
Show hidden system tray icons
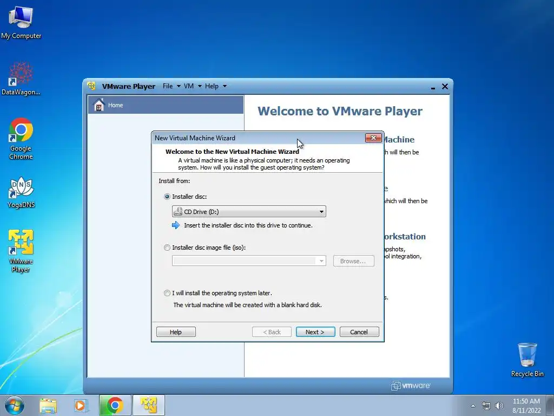pyautogui.click(x=473, y=406)
